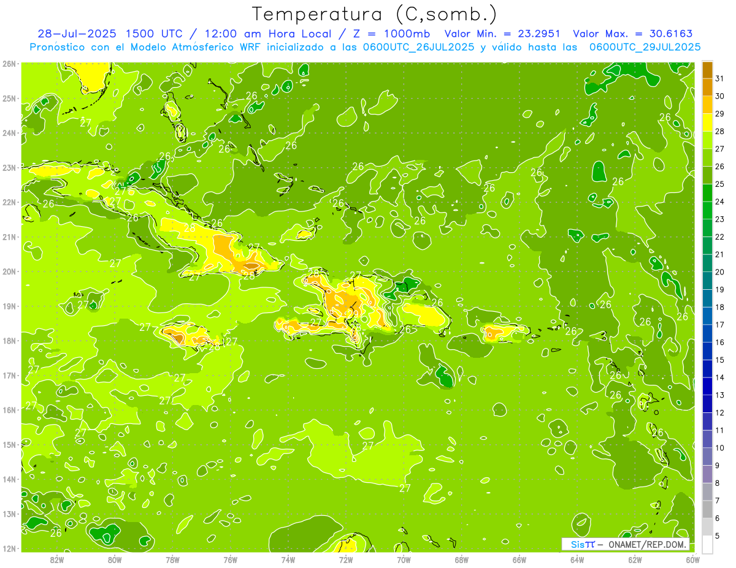Click the "24N" latitude axis label
This screenshot has width=736, height=568.
(9, 133)
